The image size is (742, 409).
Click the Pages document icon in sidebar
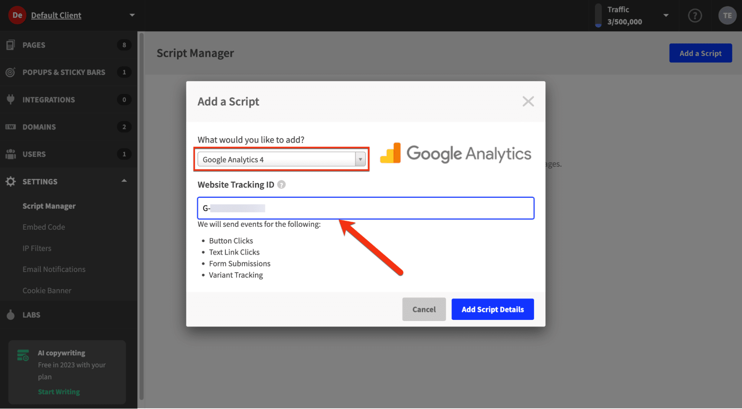coord(10,45)
